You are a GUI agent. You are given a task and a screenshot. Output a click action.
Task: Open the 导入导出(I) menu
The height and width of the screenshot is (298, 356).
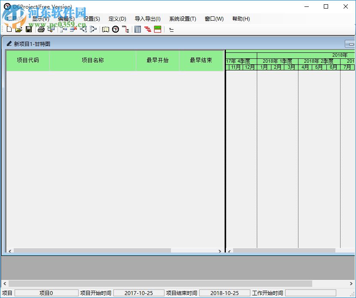point(148,18)
